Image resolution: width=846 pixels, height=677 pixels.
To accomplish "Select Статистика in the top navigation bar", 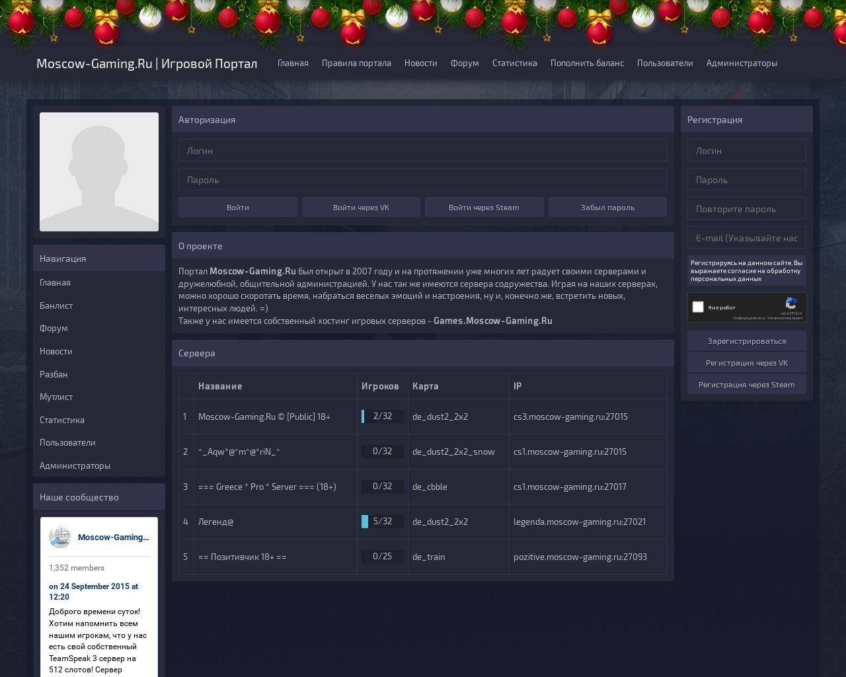I will (x=515, y=63).
